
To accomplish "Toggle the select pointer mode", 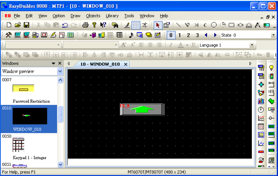I will tap(158, 25).
